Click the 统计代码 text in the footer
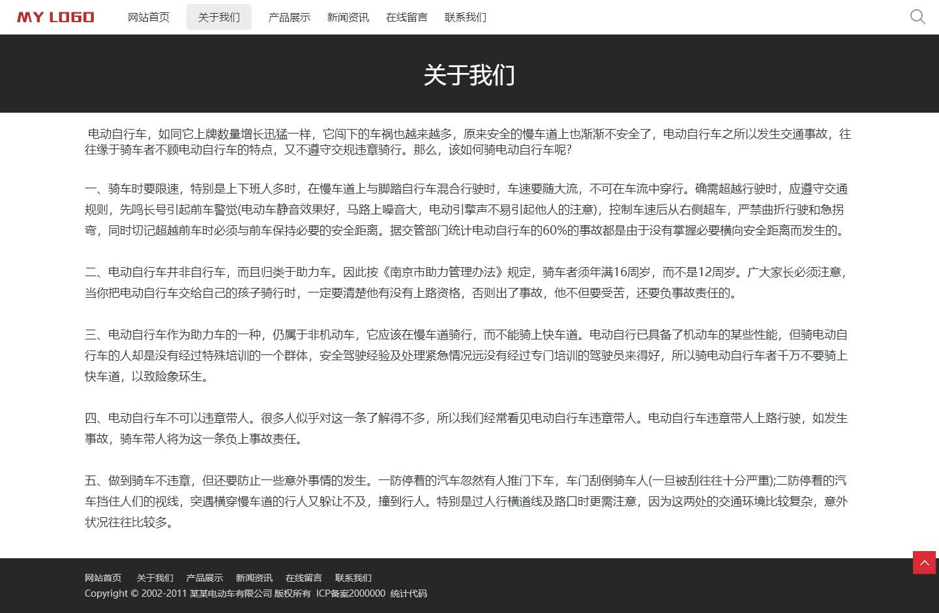Image resolution: width=939 pixels, height=613 pixels. point(409,593)
